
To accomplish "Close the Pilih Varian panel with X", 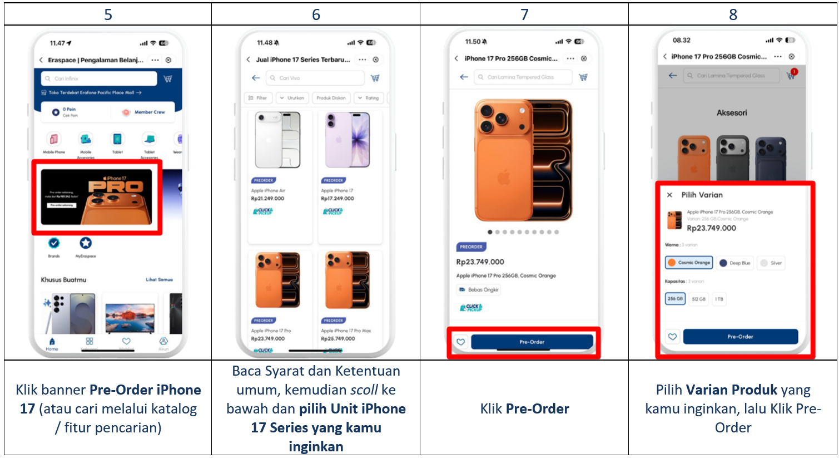I will pos(669,195).
